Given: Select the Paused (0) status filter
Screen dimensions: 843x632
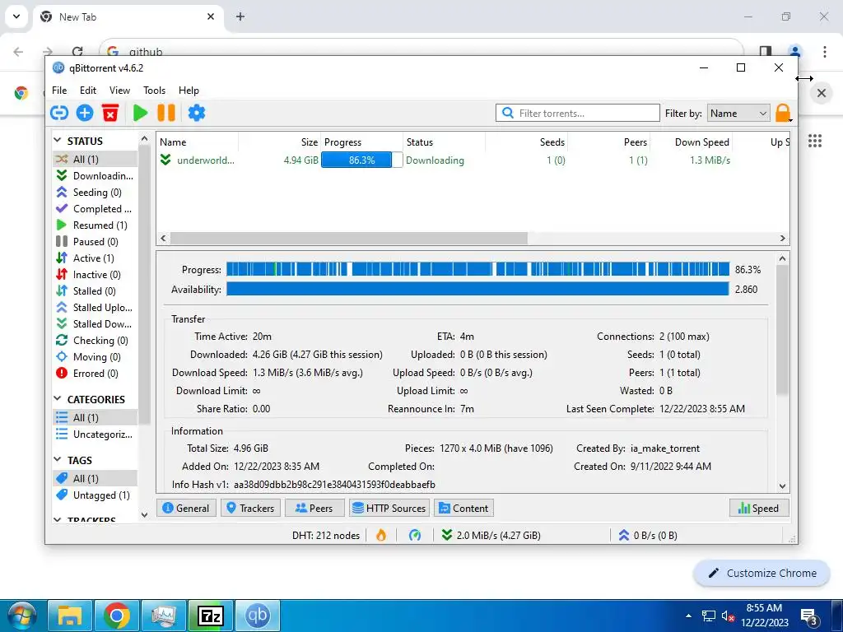Looking at the screenshot, I should tap(95, 242).
